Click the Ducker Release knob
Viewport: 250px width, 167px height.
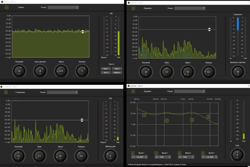82,71
